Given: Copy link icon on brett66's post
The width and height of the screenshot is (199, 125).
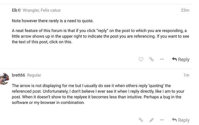Looking at the screenshot, I should pyautogui.click(x=141, y=120).
